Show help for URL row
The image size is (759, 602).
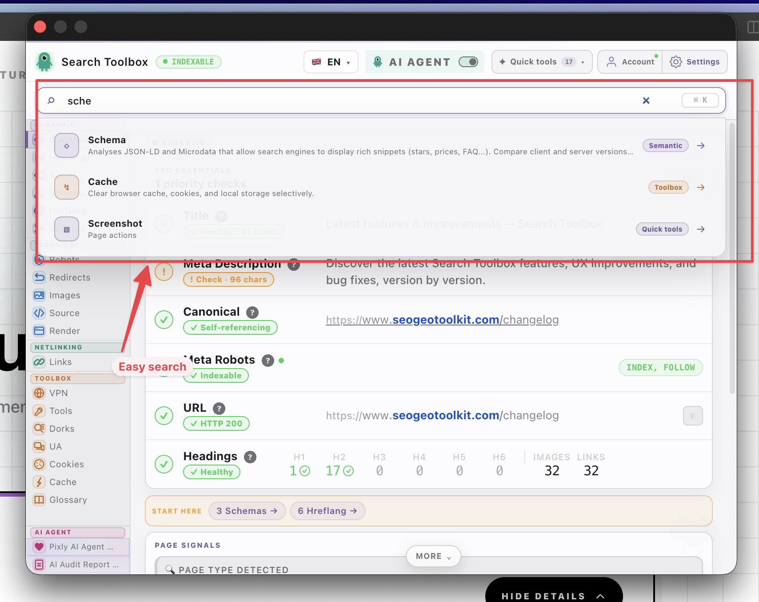219,409
